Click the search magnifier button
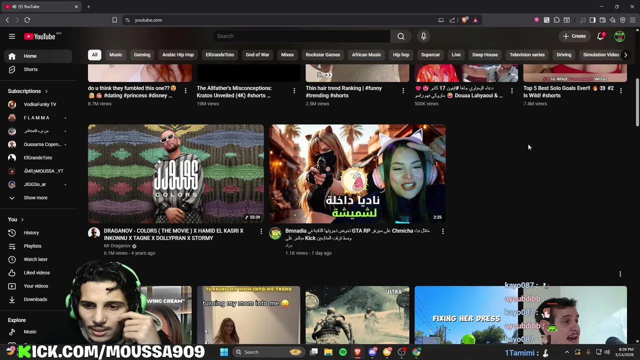Image resolution: width=640 pixels, height=360 pixels. click(x=401, y=36)
